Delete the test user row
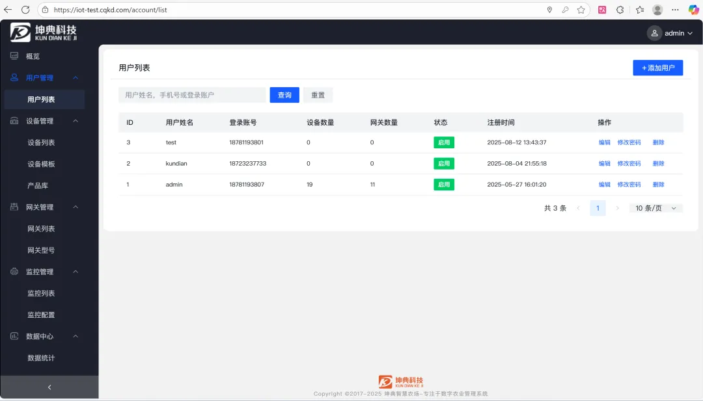703x401 pixels. [x=658, y=142]
